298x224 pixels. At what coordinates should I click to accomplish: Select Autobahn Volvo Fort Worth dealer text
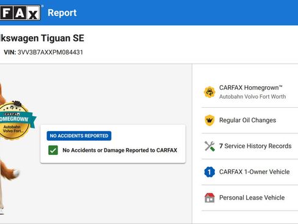[x=252, y=97]
